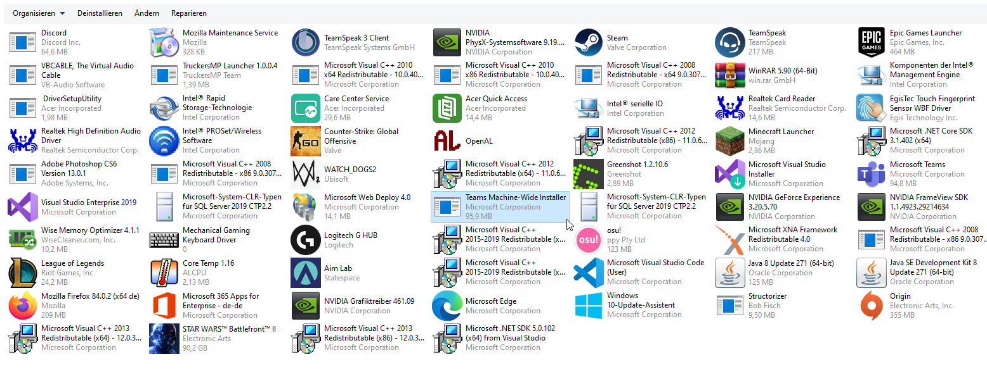Image resolution: width=987 pixels, height=369 pixels.
Task: Select the TeamSpeak 3 Client icon
Action: pos(306,42)
